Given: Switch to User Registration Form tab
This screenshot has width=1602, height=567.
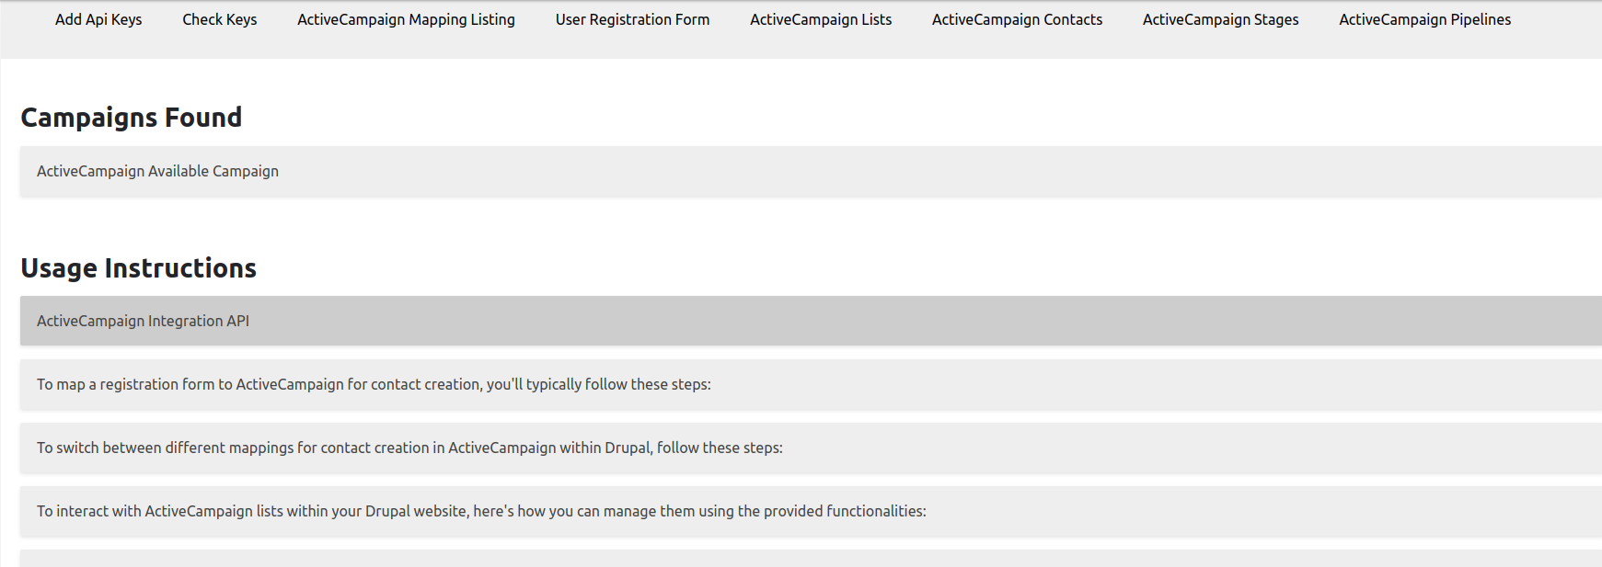Looking at the screenshot, I should pyautogui.click(x=632, y=19).
